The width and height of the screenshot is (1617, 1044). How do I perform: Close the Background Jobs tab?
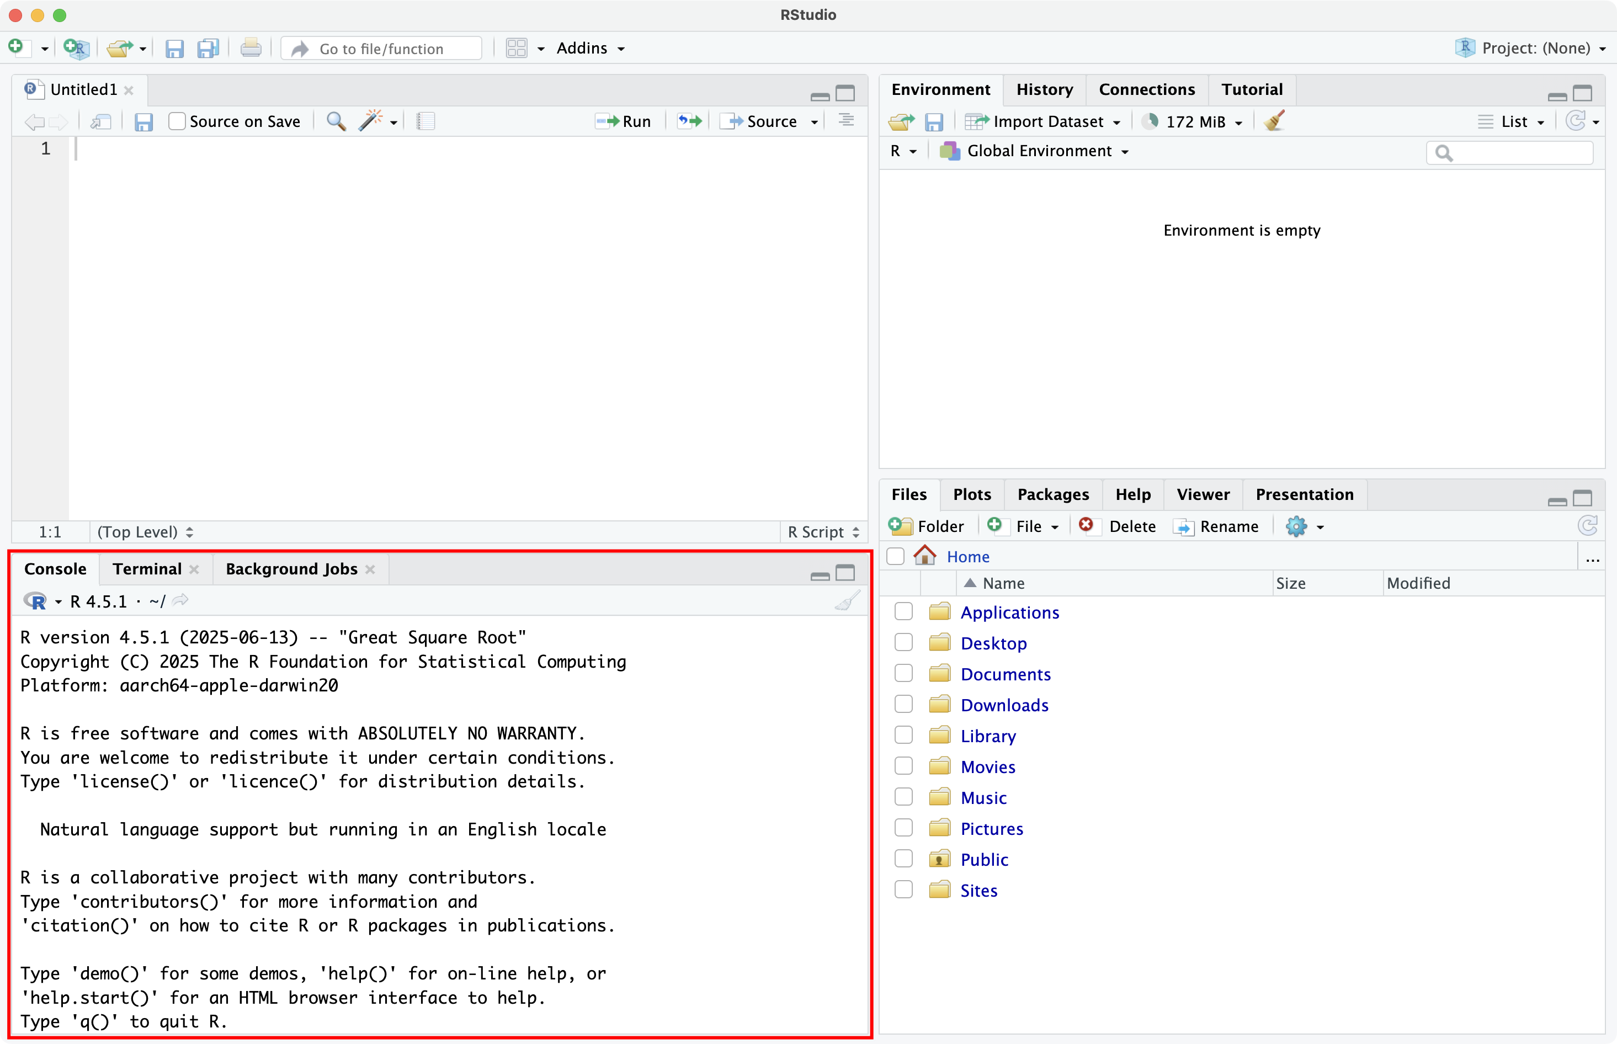coord(370,569)
